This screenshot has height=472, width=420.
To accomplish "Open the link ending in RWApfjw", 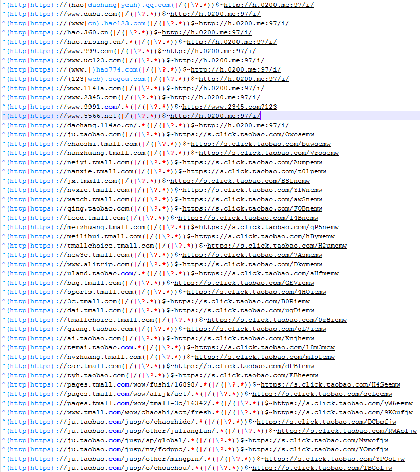I will (346, 431).
